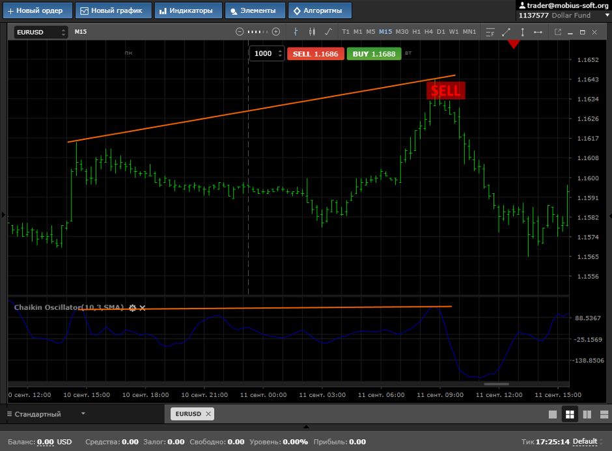The height and width of the screenshot is (451, 612).
Task: Switch chart to bar display
Action: click(x=296, y=32)
